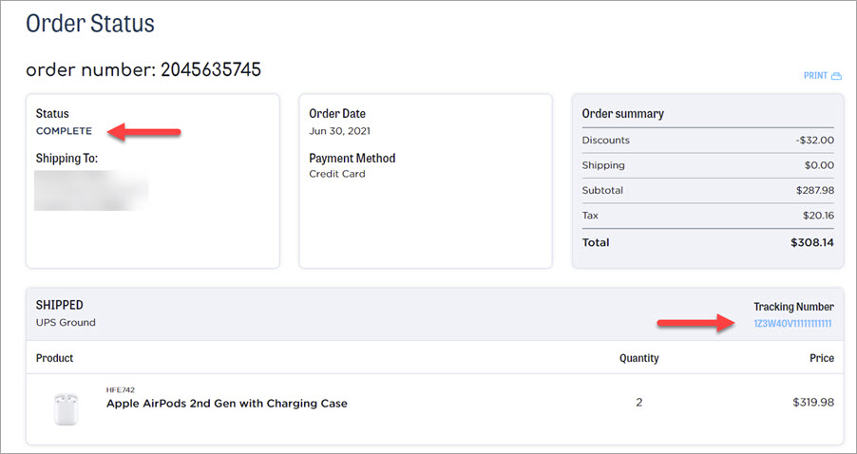The image size is (857, 454).
Task: Click the Order Status page heading
Action: click(89, 23)
